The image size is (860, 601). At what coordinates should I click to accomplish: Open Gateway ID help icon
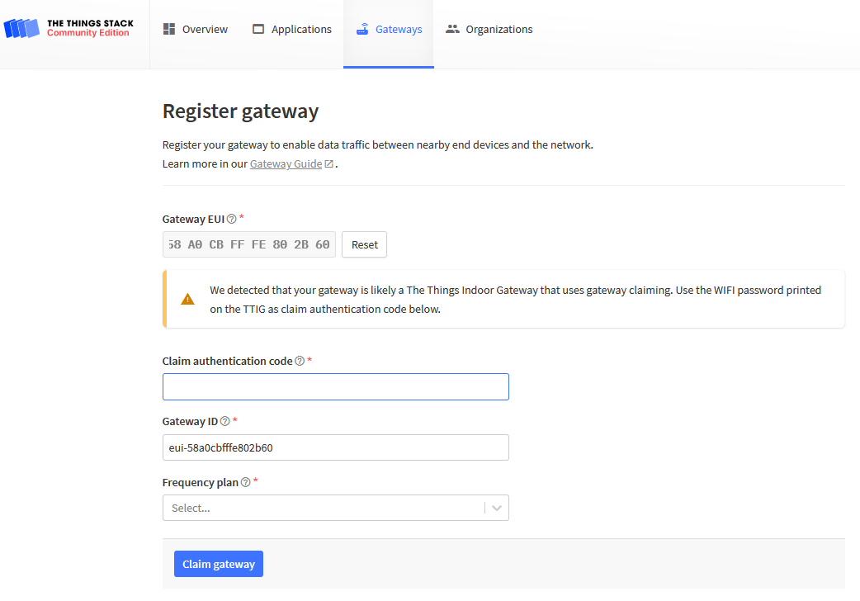[x=224, y=421]
